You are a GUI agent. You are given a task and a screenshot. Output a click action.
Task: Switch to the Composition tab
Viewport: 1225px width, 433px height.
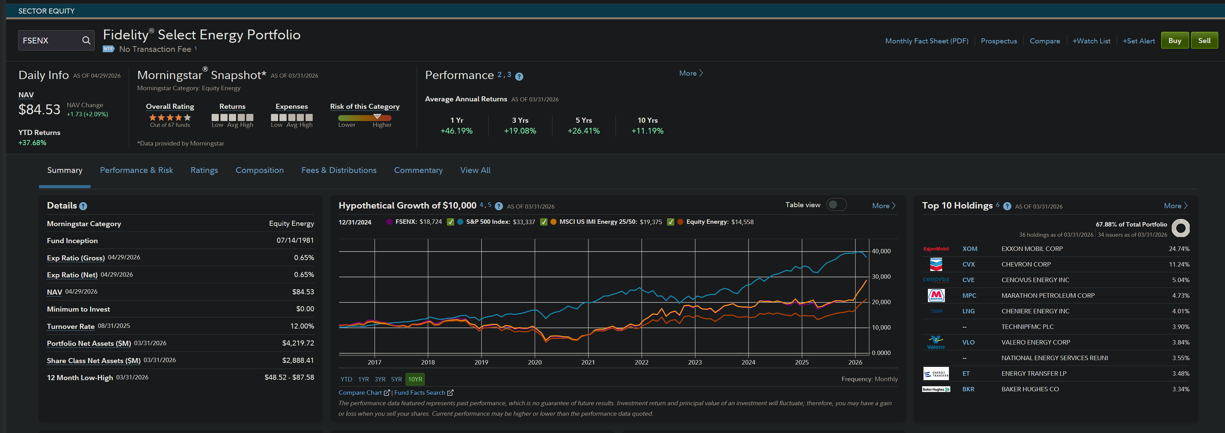point(260,170)
